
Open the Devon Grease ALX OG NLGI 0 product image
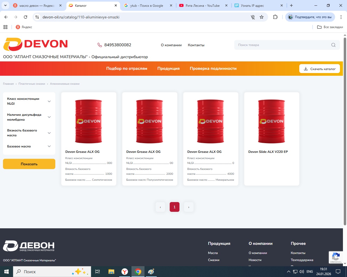pos(211,121)
